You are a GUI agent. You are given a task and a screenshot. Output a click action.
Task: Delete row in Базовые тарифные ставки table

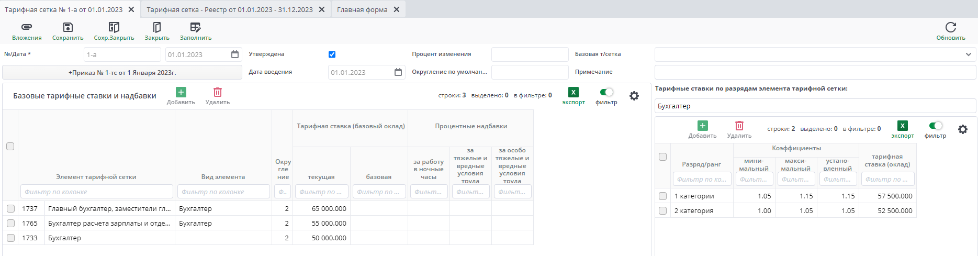pos(218,92)
